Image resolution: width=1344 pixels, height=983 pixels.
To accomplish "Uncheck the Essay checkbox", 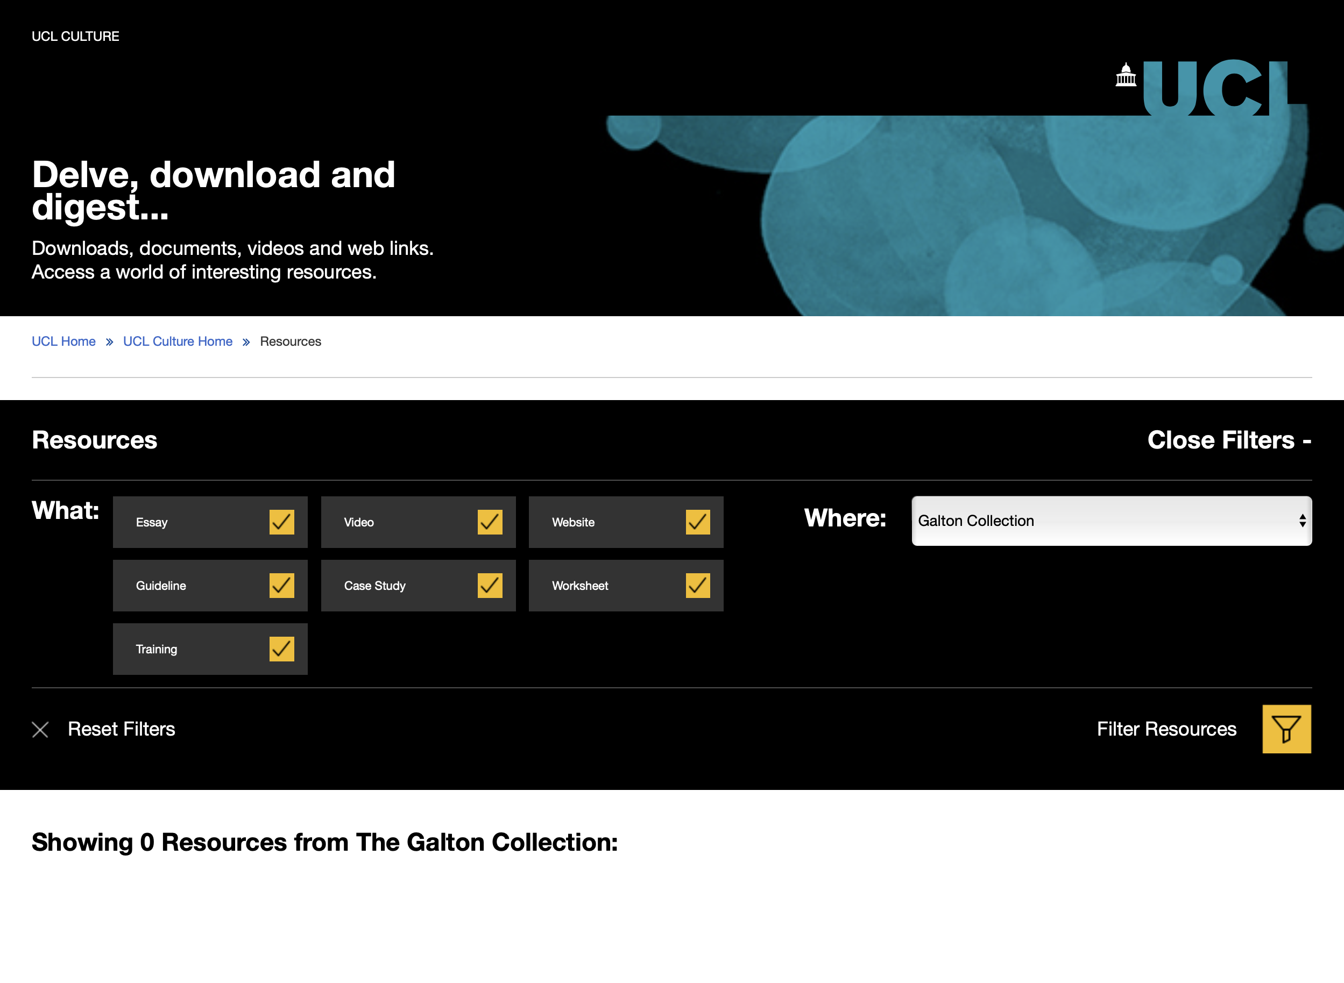I will tap(281, 523).
